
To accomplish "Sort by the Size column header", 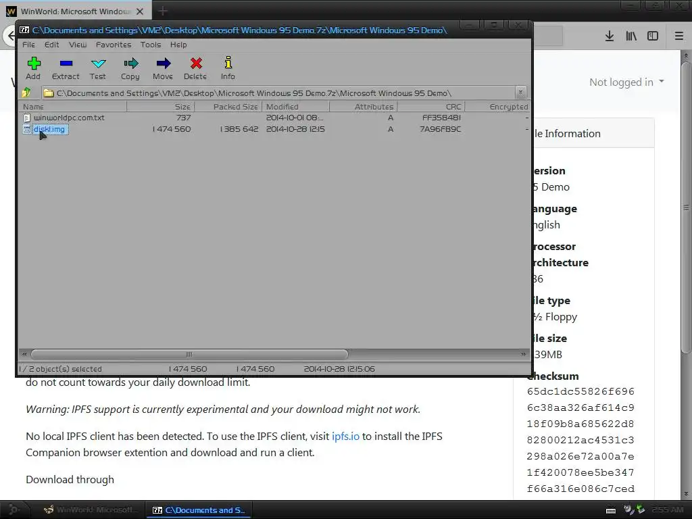I will coord(161,106).
